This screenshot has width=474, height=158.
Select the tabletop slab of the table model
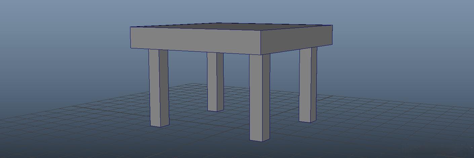point(231,39)
